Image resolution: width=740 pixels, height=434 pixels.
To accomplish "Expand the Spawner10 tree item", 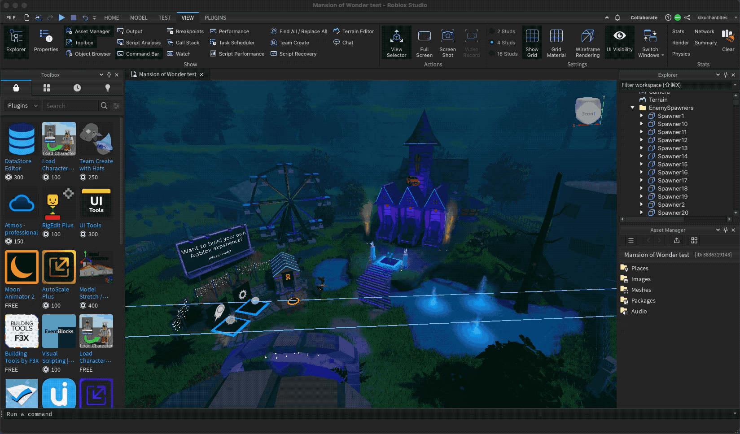I will click(x=641, y=124).
